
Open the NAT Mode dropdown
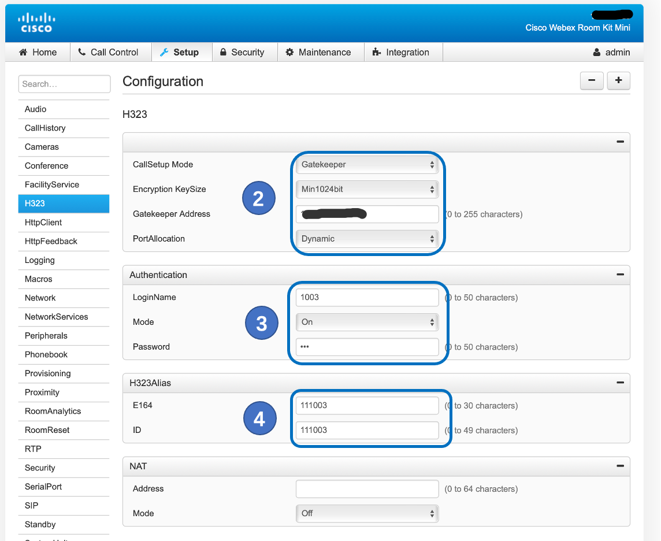[367, 514]
